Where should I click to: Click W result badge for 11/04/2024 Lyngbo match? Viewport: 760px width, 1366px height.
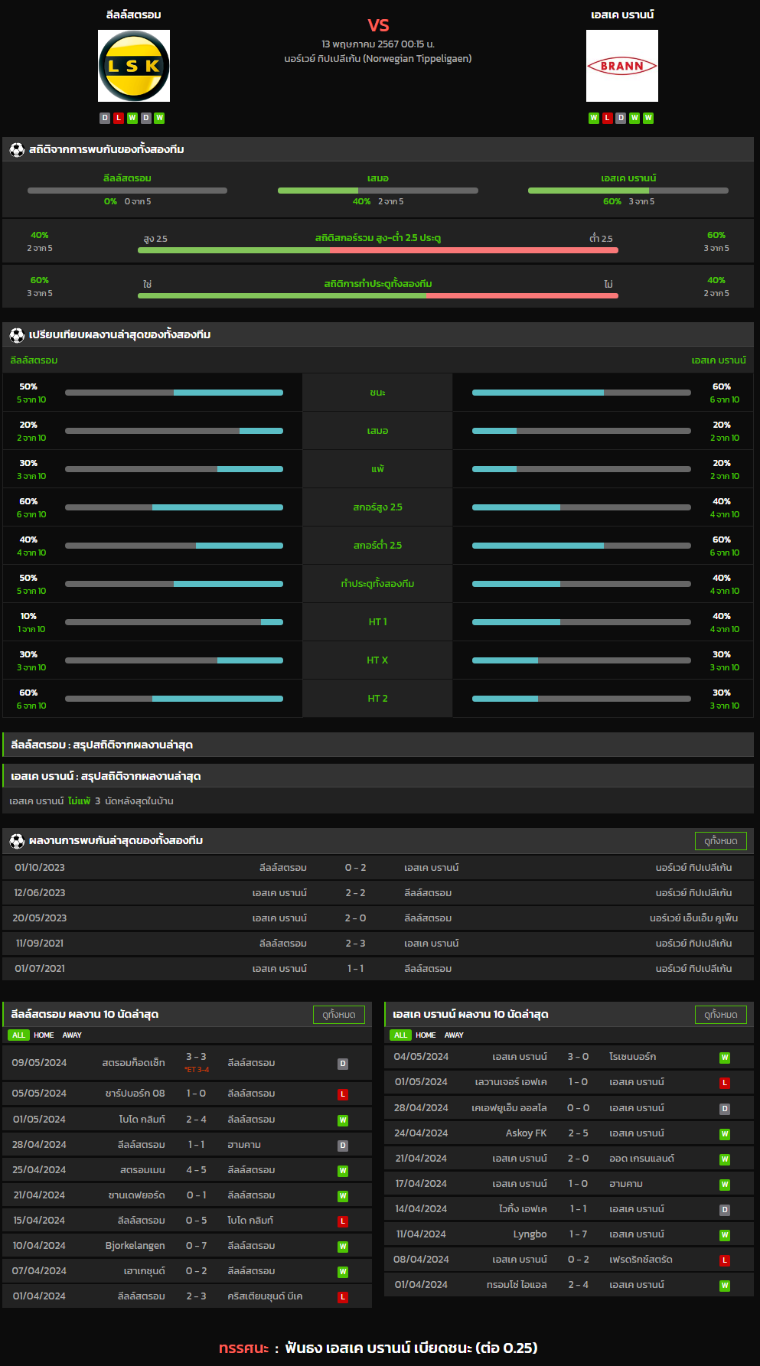coord(725,1235)
